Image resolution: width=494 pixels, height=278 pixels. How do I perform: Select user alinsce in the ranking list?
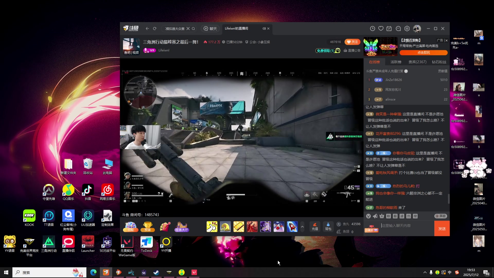click(x=390, y=99)
